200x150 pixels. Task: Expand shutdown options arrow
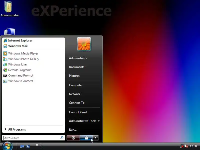96,138
